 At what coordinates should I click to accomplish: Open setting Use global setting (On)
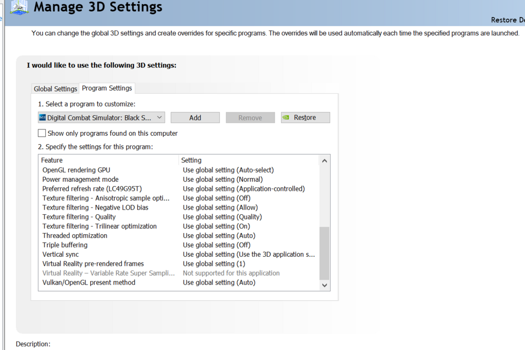pyautogui.click(x=216, y=226)
